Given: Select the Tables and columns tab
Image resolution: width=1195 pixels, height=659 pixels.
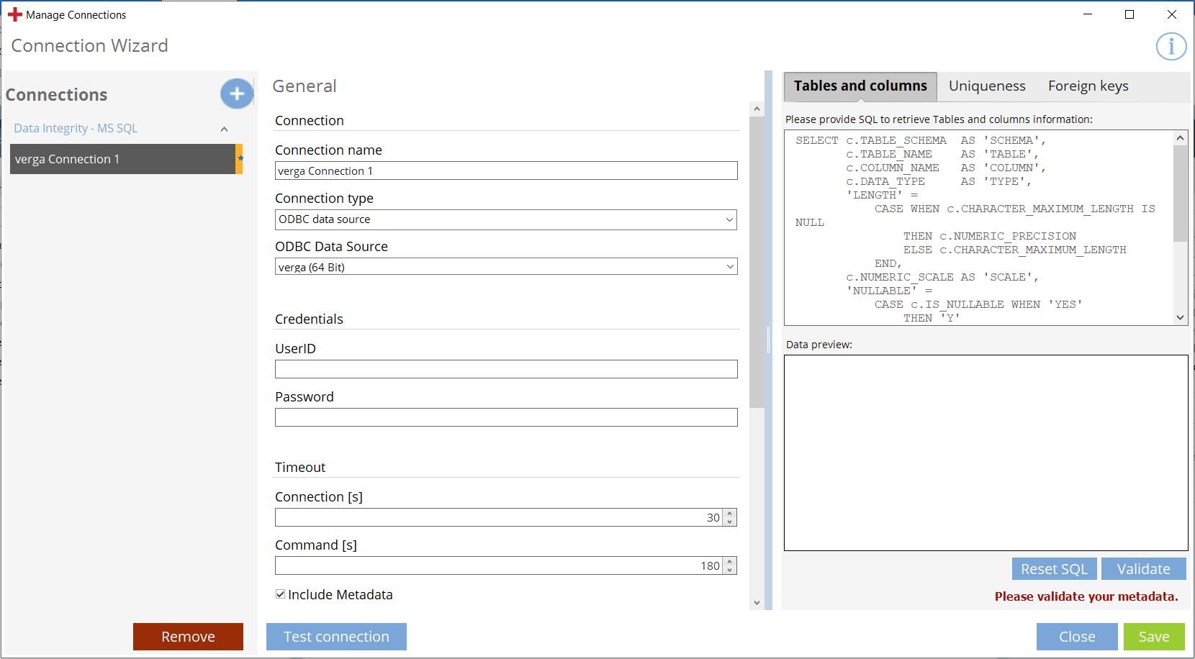Looking at the screenshot, I should 860,86.
